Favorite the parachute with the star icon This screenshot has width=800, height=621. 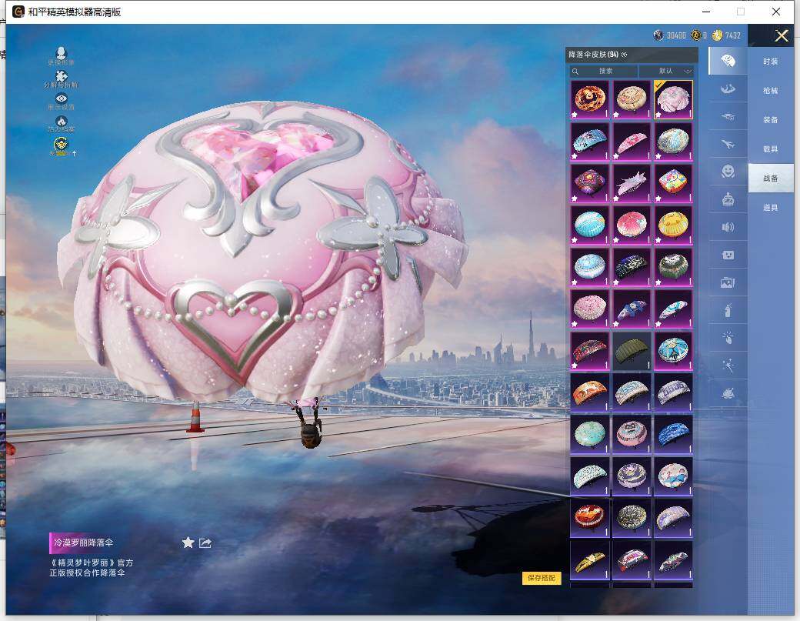click(x=188, y=543)
